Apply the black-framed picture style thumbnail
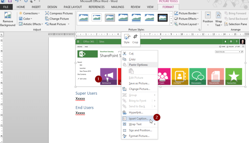The height and width of the screenshot is (143, 249). (163, 17)
